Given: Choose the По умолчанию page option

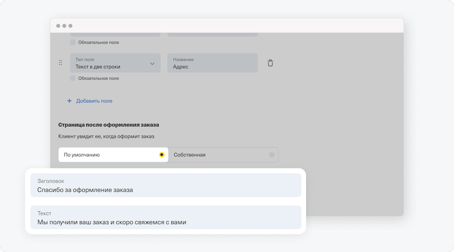Looking at the screenshot, I should 113,155.
